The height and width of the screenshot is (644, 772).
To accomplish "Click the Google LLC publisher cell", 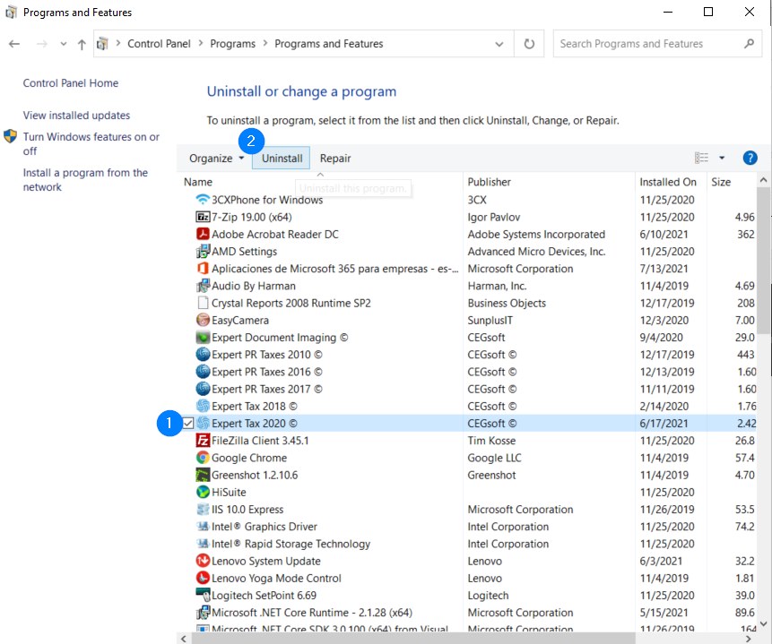I will tap(494, 458).
